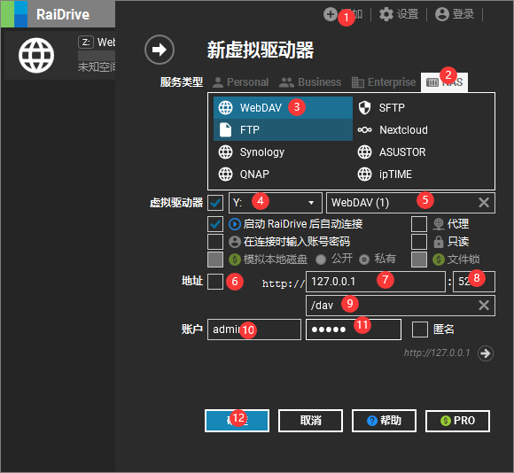
Task: Select the Z: WebDAV drive globe icon
Action: pyautogui.click(x=36, y=55)
